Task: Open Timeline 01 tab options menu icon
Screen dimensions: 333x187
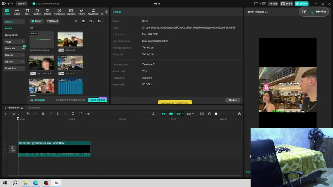Action: pos(22,108)
